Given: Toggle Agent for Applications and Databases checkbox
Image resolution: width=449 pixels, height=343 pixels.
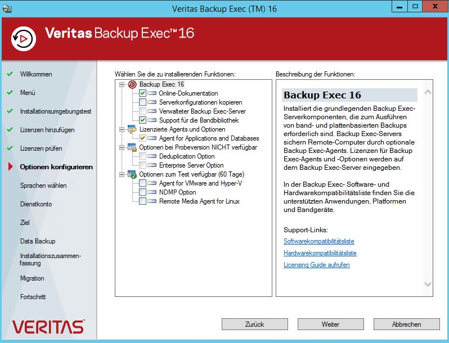Looking at the screenshot, I should point(142,138).
